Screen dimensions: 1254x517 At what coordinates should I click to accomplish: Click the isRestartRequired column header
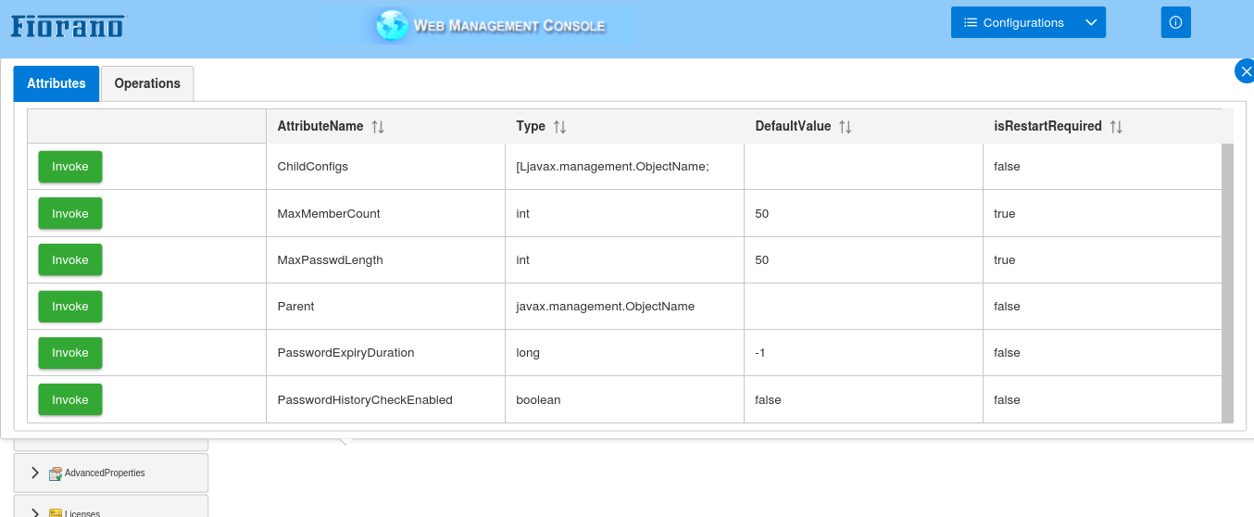coord(1102,126)
